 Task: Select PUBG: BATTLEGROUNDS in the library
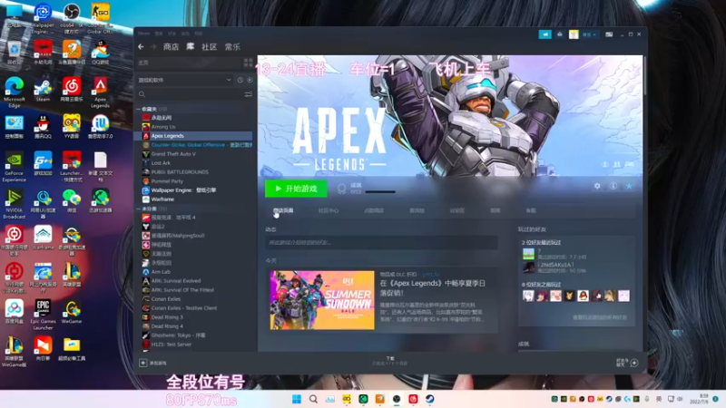tap(180, 172)
